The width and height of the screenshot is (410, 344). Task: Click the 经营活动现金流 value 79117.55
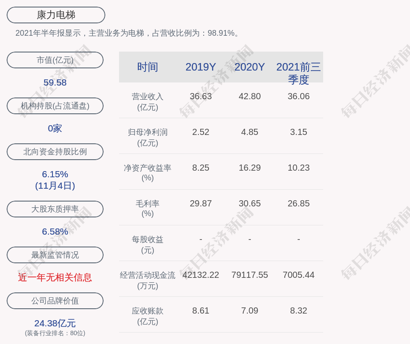point(250,275)
